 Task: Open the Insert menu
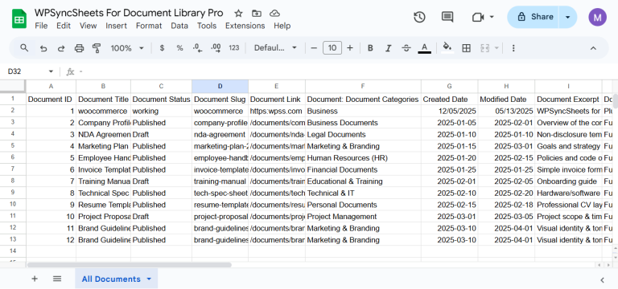pyautogui.click(x=116, y=26)
